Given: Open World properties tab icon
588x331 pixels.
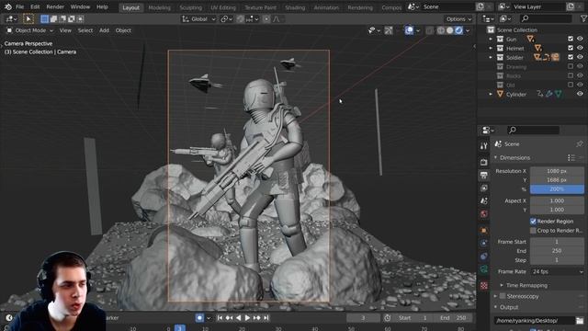Looking at the screenshot, I should click(x=484, y=214).
